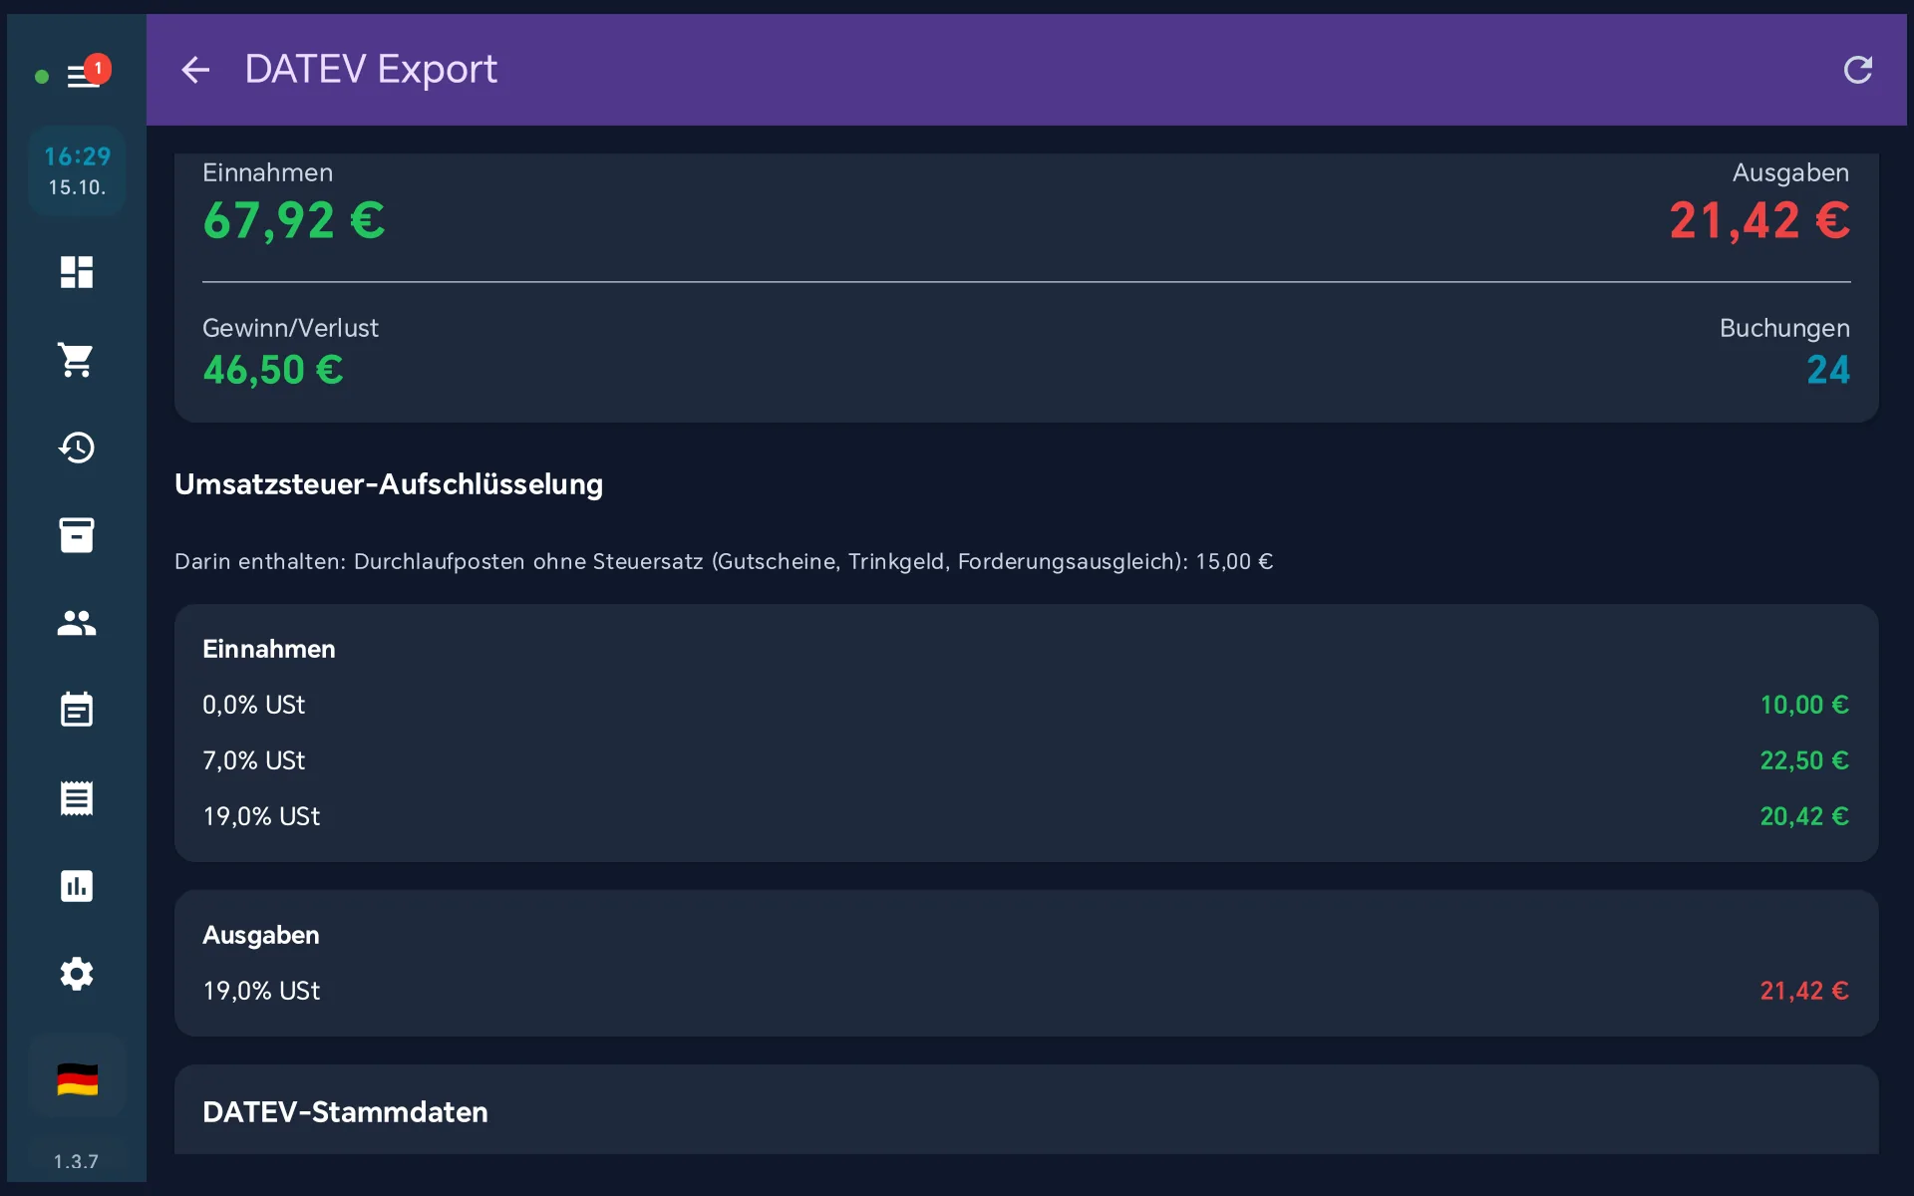
Task: Open the bar chart reports icon
Action: pos(77,886)
